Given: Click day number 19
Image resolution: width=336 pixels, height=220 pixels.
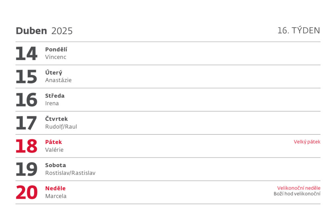Looking at the screenshot, I should (x=26, y=169).
